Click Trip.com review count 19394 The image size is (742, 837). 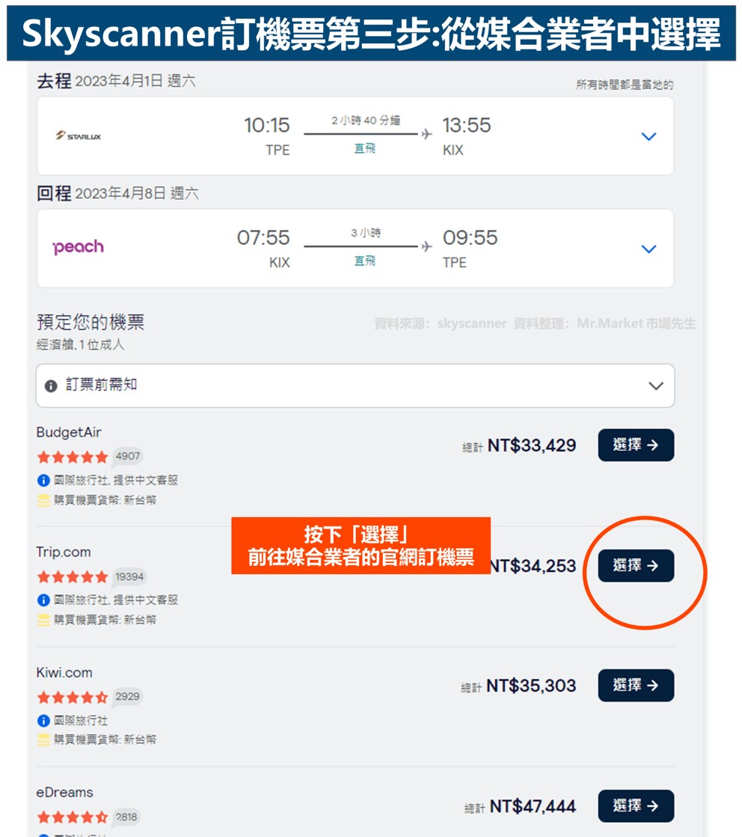tap(129, 576)
